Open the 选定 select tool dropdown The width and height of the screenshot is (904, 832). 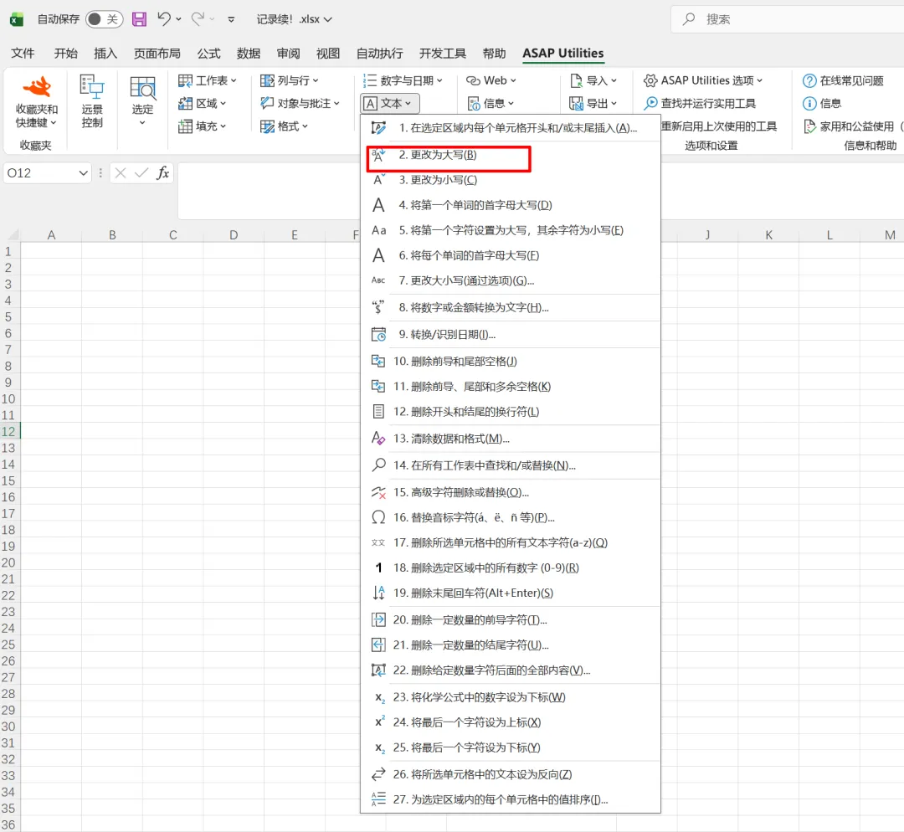(x=142, y=101)
